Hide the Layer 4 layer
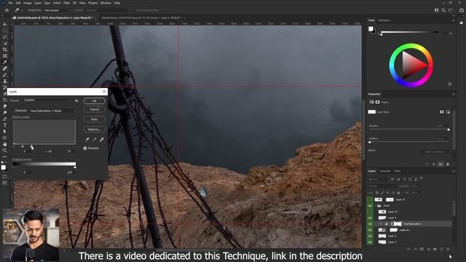 pyautogui.click(x=370, y=218)
